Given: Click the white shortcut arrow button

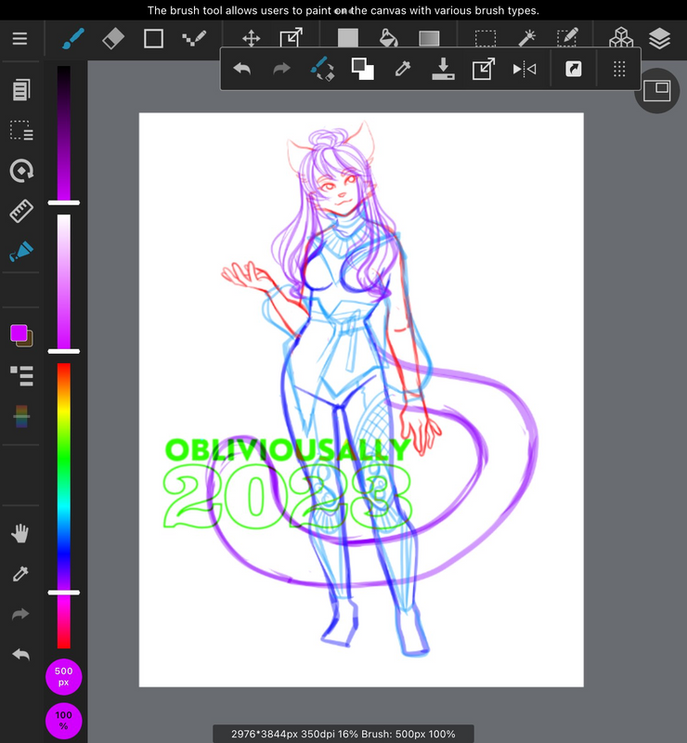Looking at the screenshot, I should [574, 69].
